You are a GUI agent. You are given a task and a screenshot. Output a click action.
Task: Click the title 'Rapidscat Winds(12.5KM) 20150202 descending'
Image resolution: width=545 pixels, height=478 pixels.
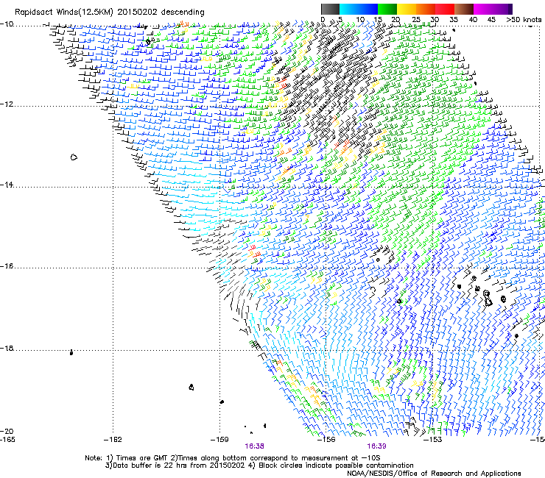(x=110, y=13)
